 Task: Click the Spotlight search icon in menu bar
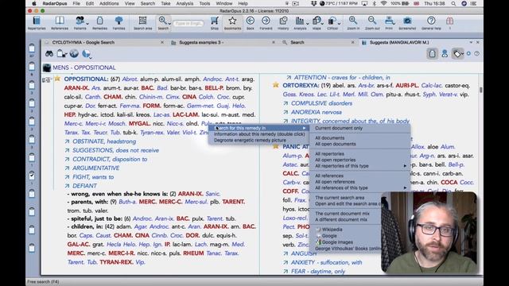[x=453, y=3]
